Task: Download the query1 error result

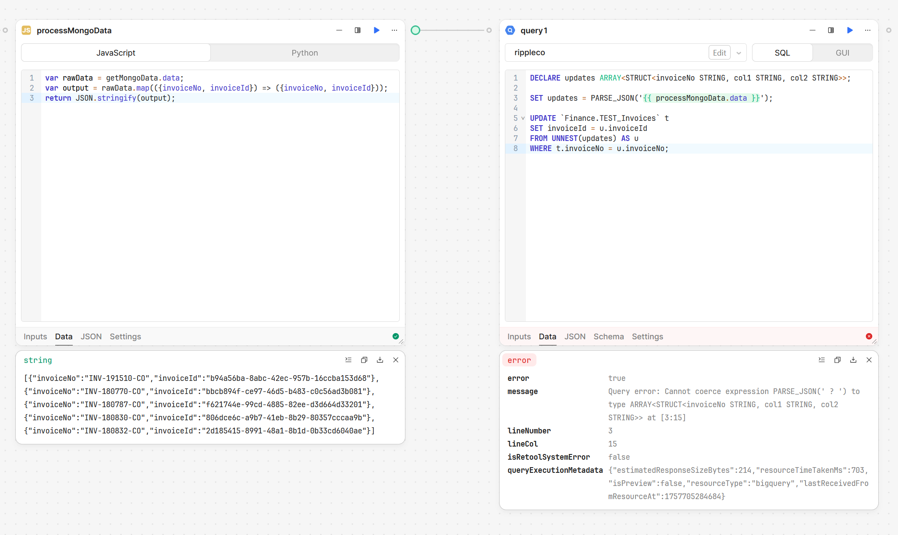Action: coord(853,360)
